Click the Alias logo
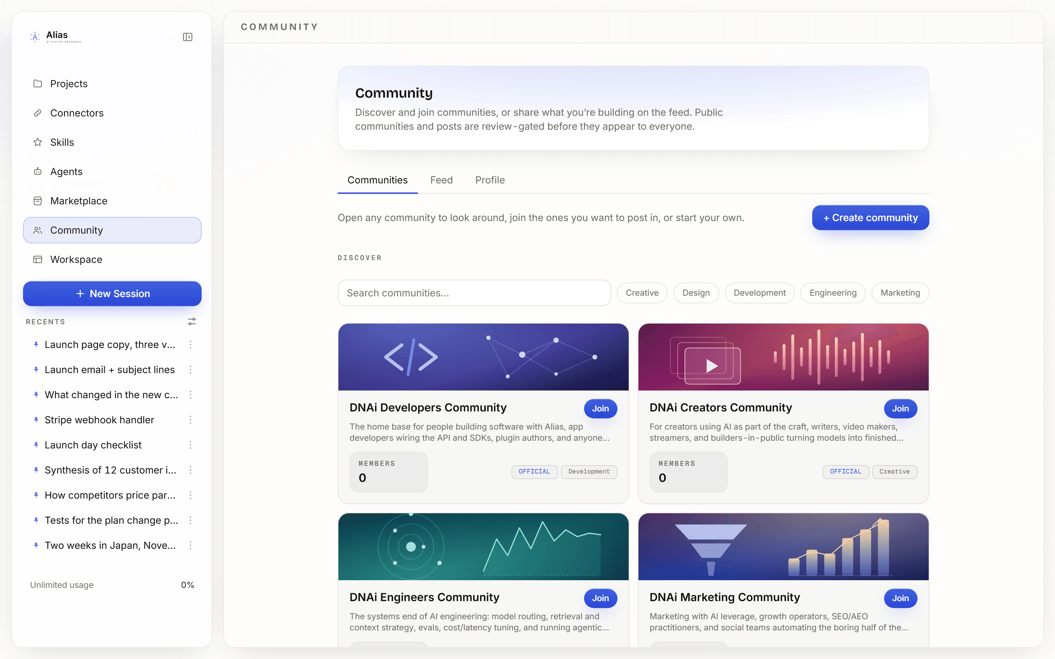 [55, 37]
